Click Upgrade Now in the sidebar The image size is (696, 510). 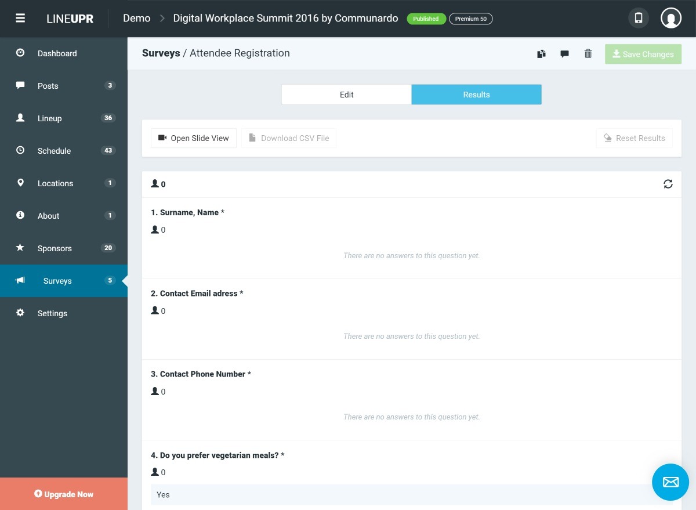coord(64,494)
